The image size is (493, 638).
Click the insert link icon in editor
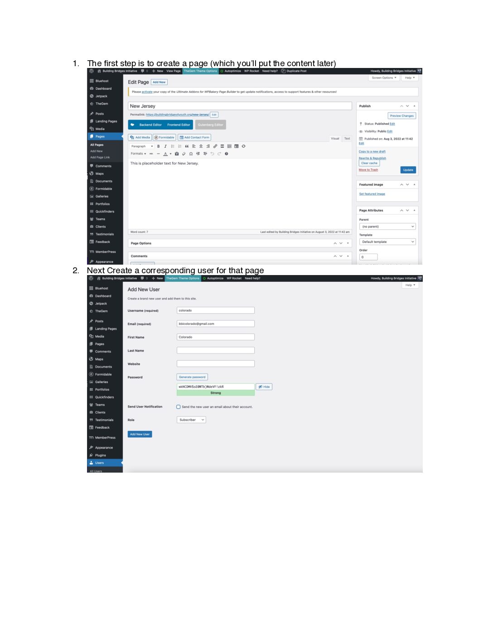[x=215, y=146]
